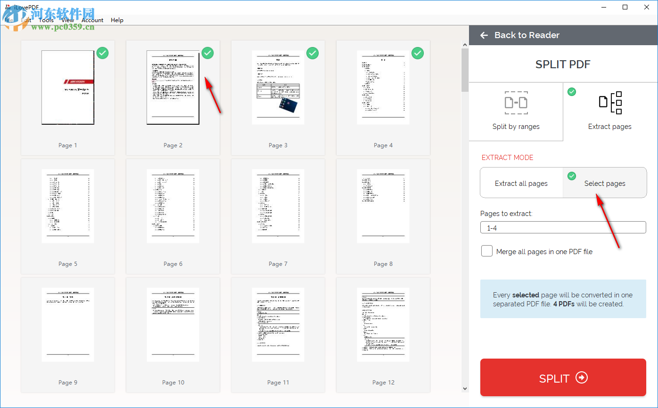
Task: Click the Page 5 thumbnail
Action: (67, 206)
